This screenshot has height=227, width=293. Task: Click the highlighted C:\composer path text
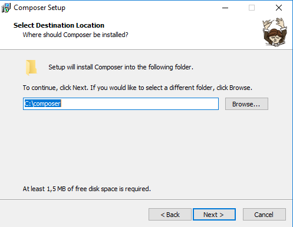click(x=42, y=104)
